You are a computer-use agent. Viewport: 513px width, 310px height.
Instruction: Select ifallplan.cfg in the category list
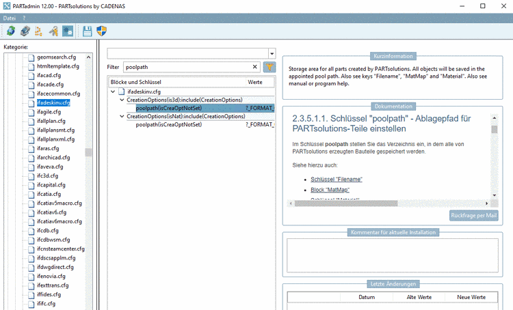click(x=51, y=121)
